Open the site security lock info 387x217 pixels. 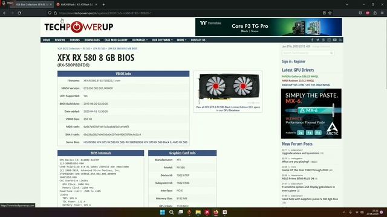55,13
